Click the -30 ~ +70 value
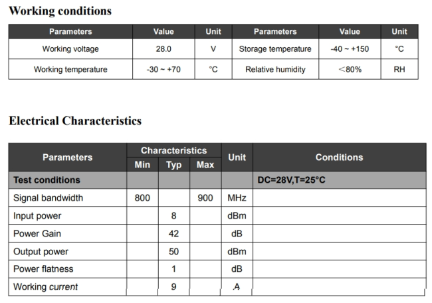 [x=163, y=69]
